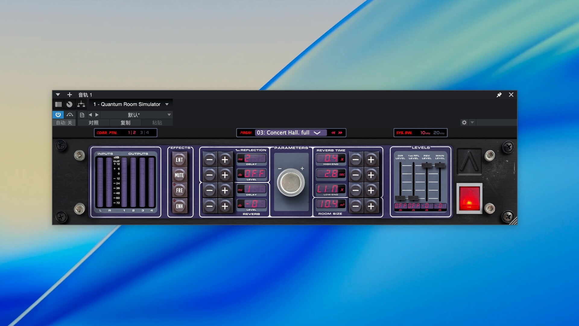Click the round knob icon next to plugin name
This screenshot has width=579, height=326.
tap(69, 104)
